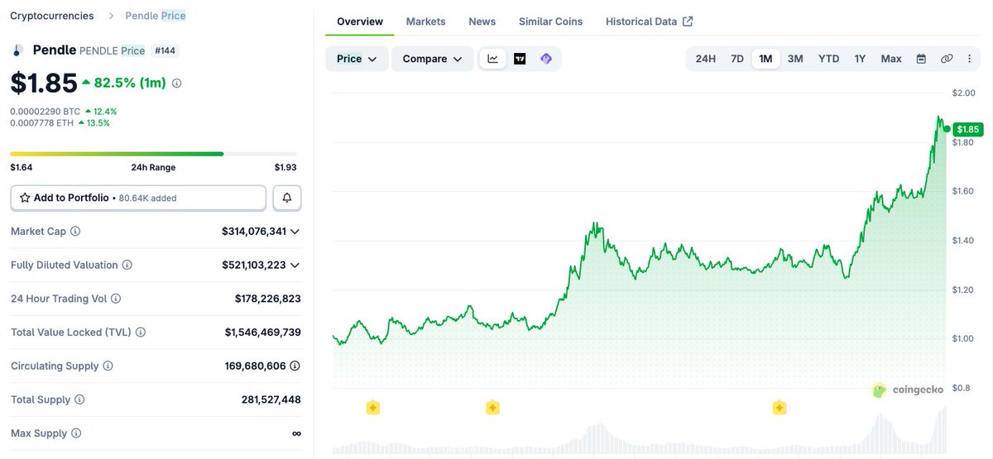Click the $178,226,823 trading volume value
993x459 pixels.
[x=268, y=299]
